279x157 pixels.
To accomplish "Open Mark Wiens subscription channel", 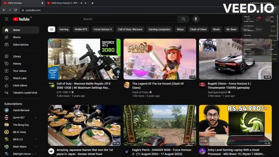I will [x=21, y=147].
